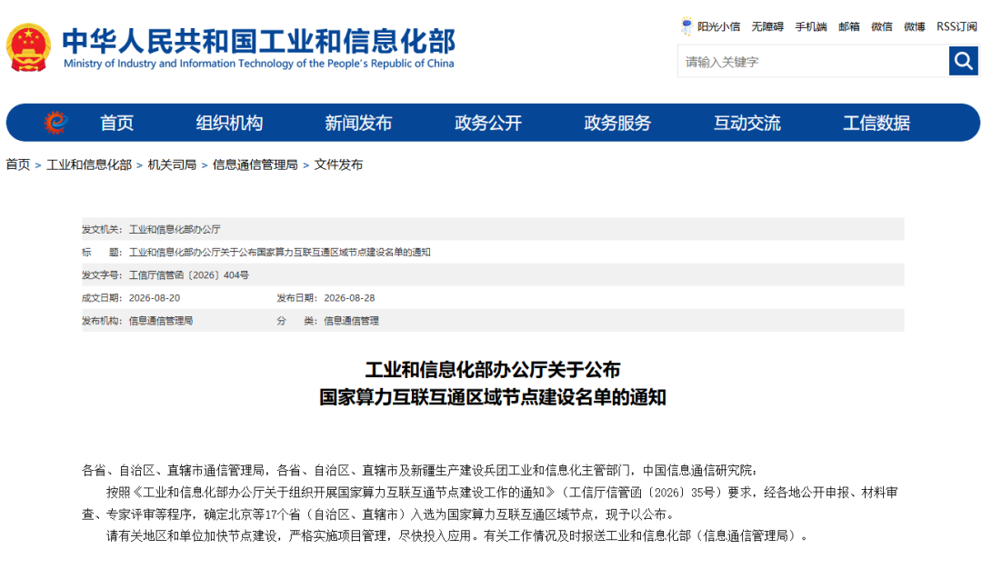The width and height of the screenshot is (982, 569).
Task: Select the 标题 row notice title text
Action: tap(279, 253)
